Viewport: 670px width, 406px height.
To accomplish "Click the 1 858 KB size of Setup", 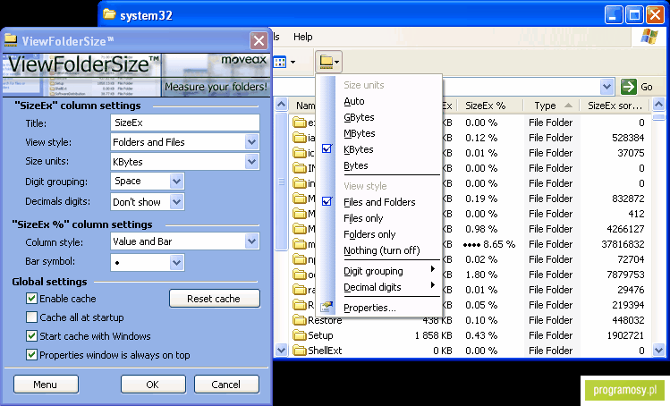I will (x=433, y=335).
